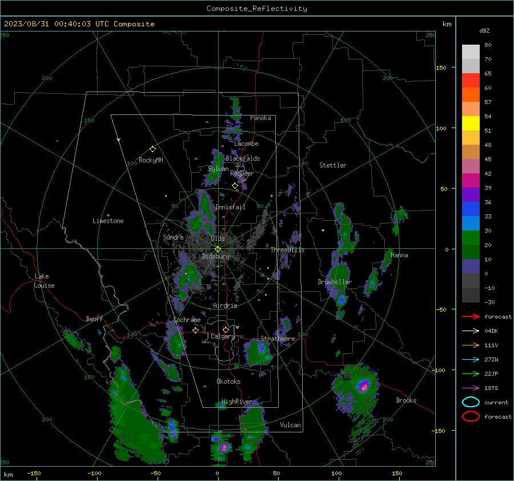
Task: Click the green 22JP arrow legend
Action: click(x=471, y=373)
